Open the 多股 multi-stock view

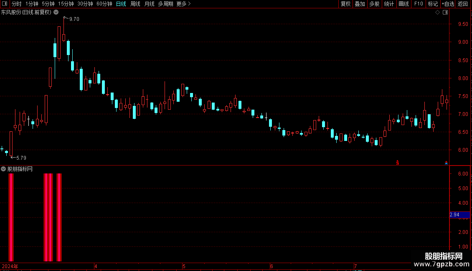[374, 4]
